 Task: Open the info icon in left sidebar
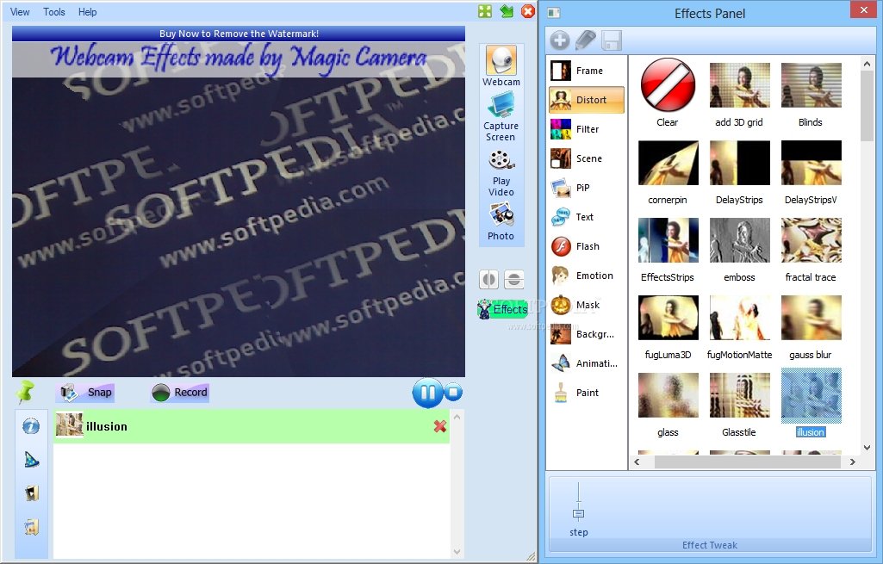tap(31, 426)
